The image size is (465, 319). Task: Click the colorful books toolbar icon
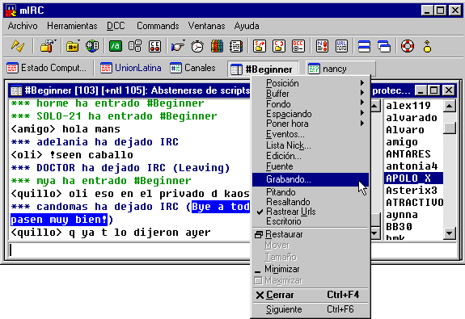point(217,46)
